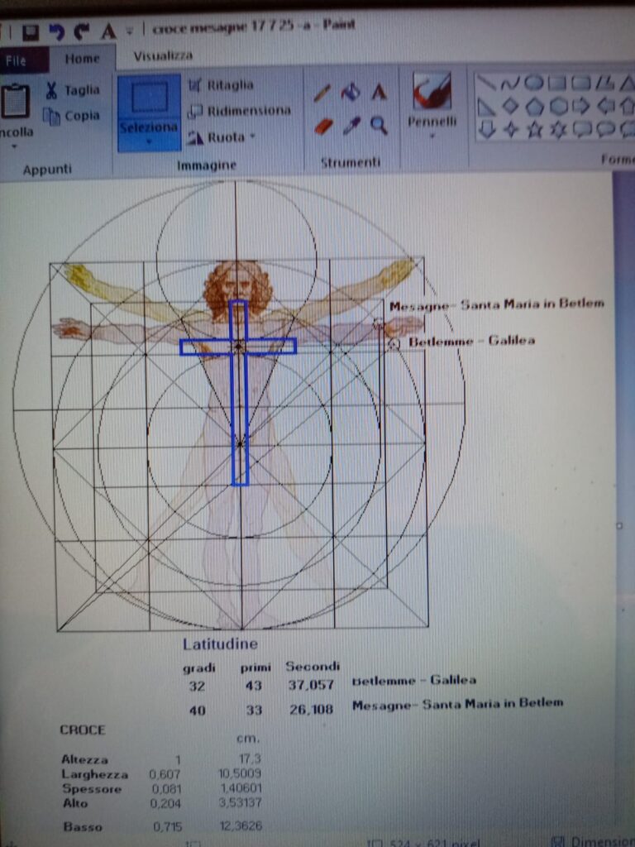Choose the Right arrow shape
Viewport: 635px width, 847px height.
[581, 106]
